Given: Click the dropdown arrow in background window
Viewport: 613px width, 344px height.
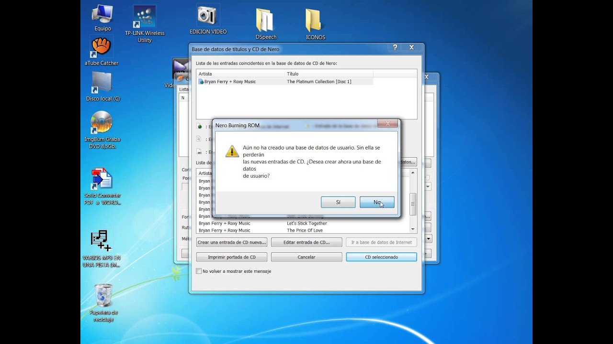Looking at the screenshot, I should pos(428,238).
